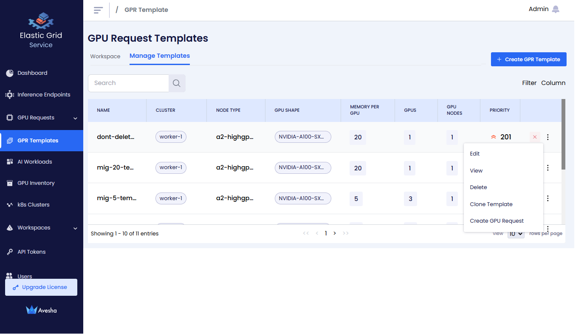Open Dashboard from the sidebar

pyautogui.click(x=32, y=73)
